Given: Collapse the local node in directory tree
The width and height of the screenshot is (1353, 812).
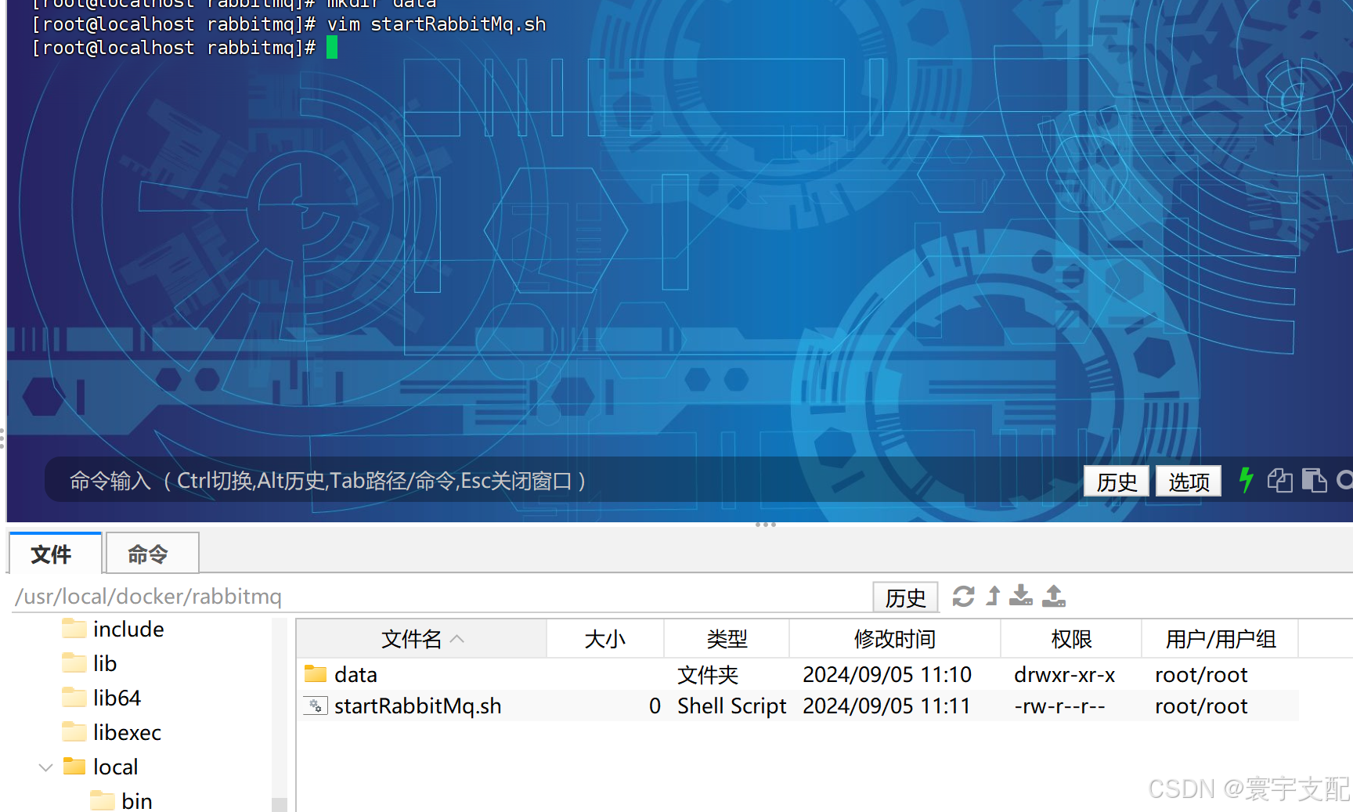Looking at the screenshot, I should coord(45,767).
